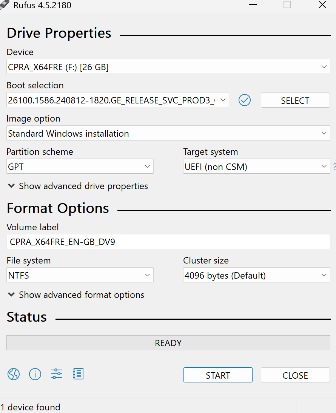Screen dimensions: 336x413
Task: Click the Target system help question mark
Action: (334, 166)
